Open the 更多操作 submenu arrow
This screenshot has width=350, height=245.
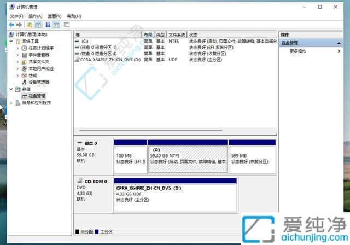click(x=339, y=51)
